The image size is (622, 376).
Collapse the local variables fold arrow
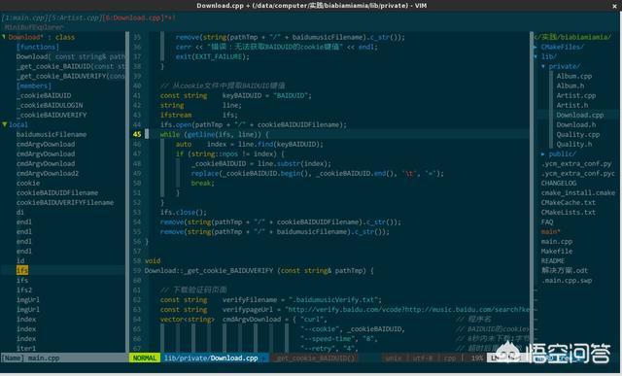5,124
